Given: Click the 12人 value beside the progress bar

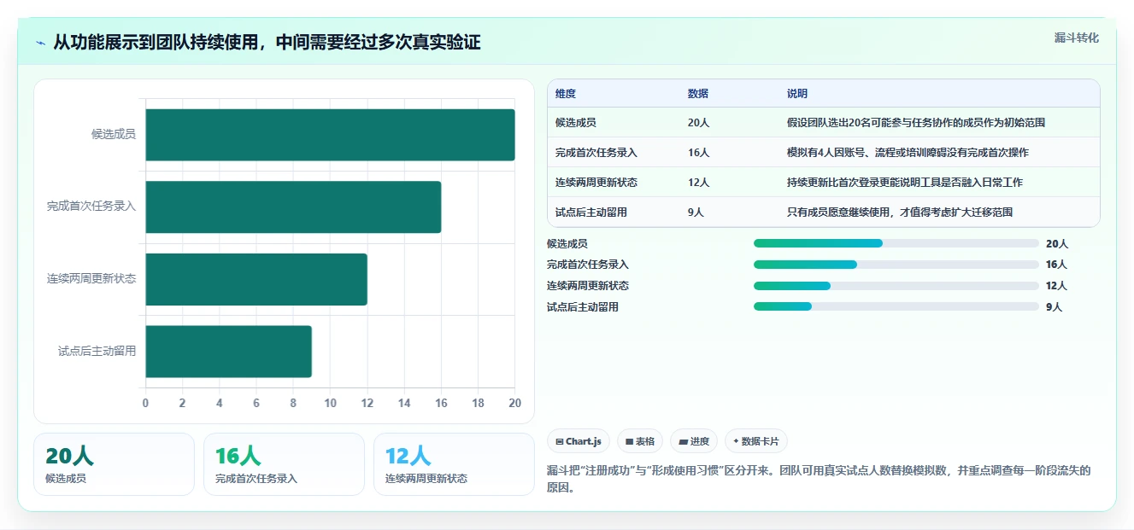Looking at the screenshot, I should click(x=1057, y=286).
